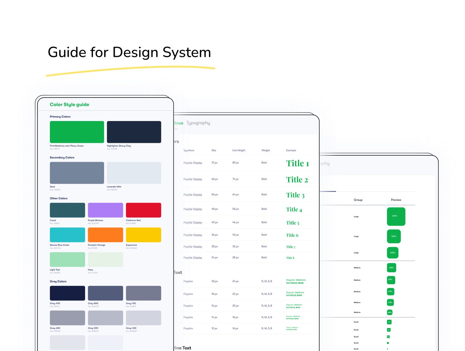465x351 pixels.
Task: Click the Title 4 example heading
Action: click(294, 209)
